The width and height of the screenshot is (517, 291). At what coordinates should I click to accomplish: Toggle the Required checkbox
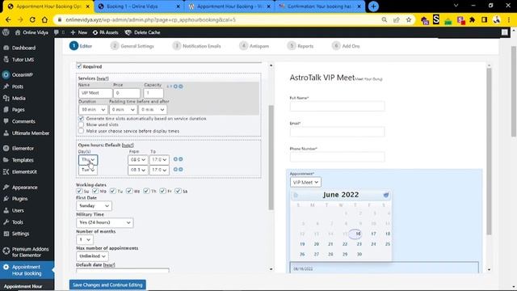[79, 66]
